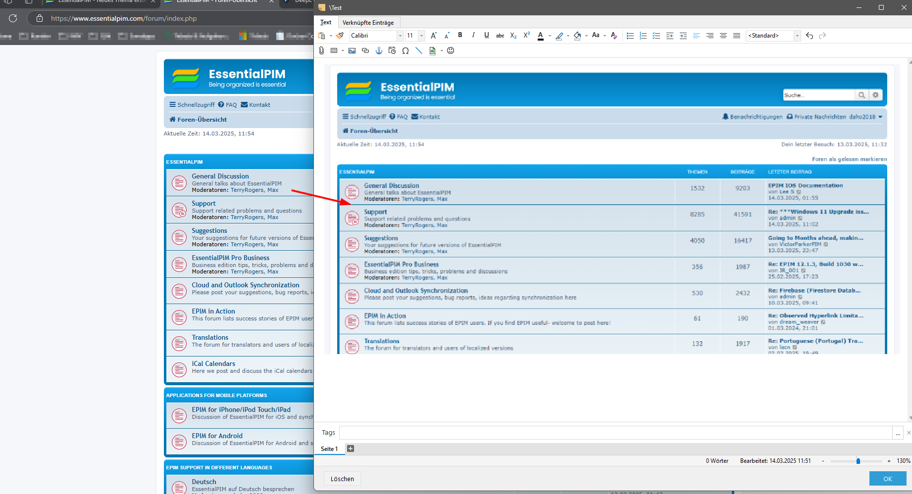Switch to the Verknüpfte Einträge tab
912x494 pixels.
pos(368,22)
